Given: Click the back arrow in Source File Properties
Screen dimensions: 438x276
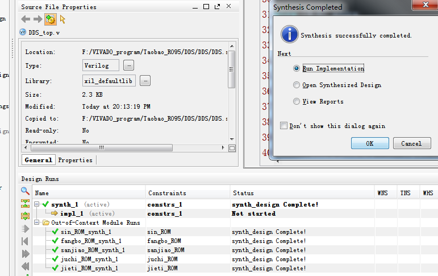Looking at the screenshot, I should [x=26, y=19].
